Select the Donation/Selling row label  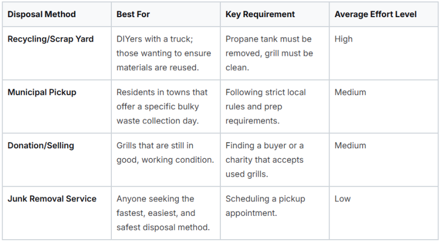coord(40,145)
